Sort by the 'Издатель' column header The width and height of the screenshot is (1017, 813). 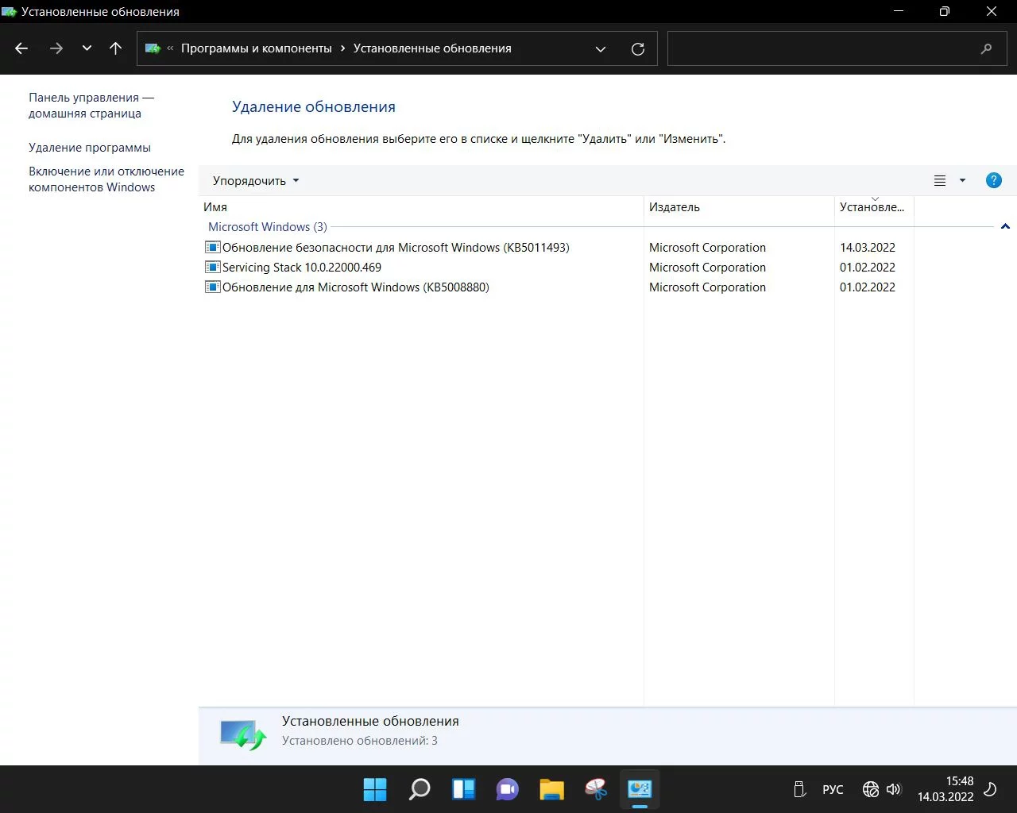click(739, 207)
